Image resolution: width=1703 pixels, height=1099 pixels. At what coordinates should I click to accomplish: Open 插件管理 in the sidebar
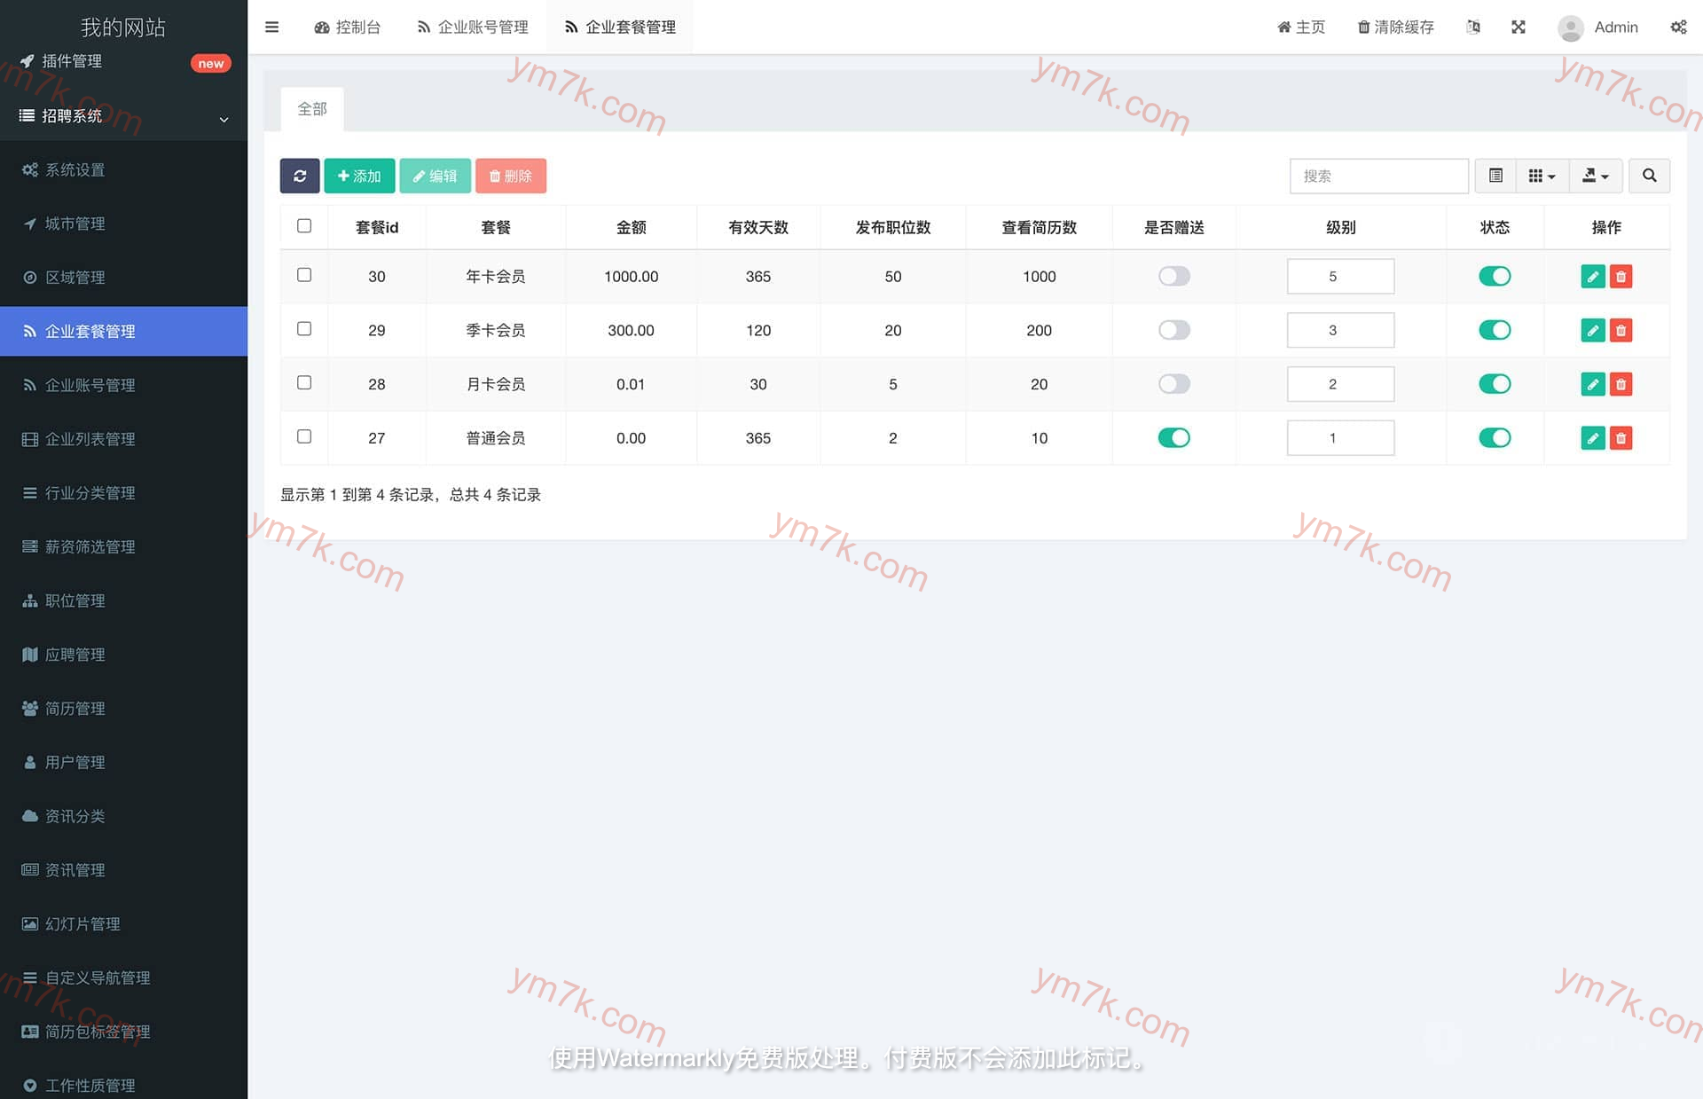123,61
